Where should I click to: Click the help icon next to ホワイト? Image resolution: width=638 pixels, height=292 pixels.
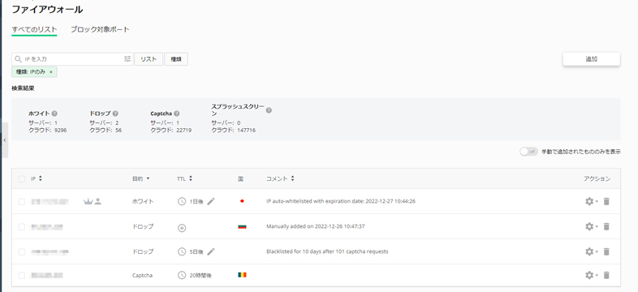click(x=54, y=114)
